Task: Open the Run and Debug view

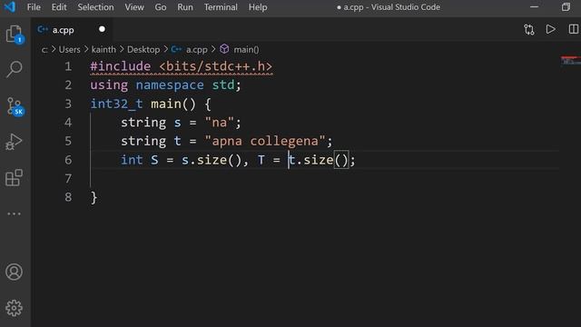Action: coord(15,142)
